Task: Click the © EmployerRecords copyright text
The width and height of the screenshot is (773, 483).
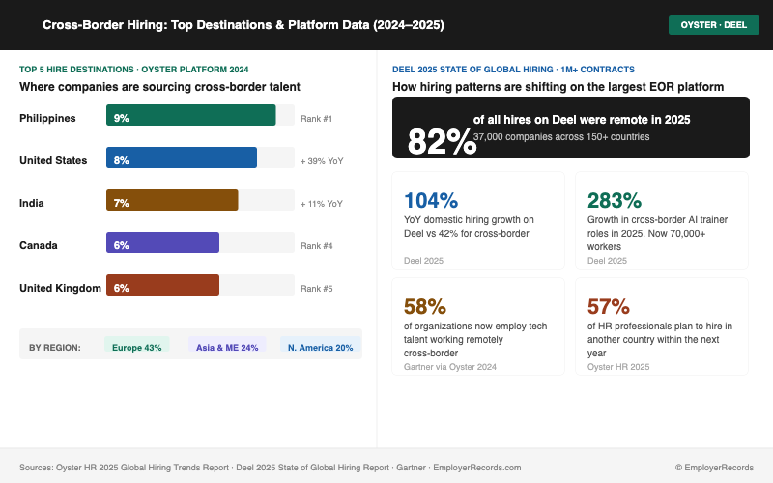Action: [714, 468]
